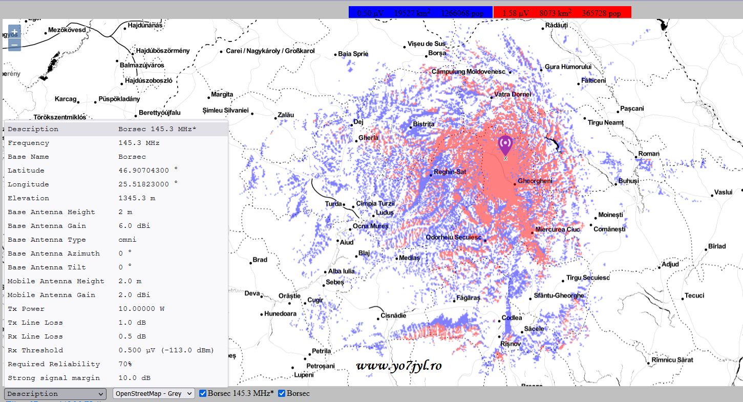The height and width of the screenshot is (402, 743).
Task: Click the Zalău city label
Action: [x=286, y=115]
